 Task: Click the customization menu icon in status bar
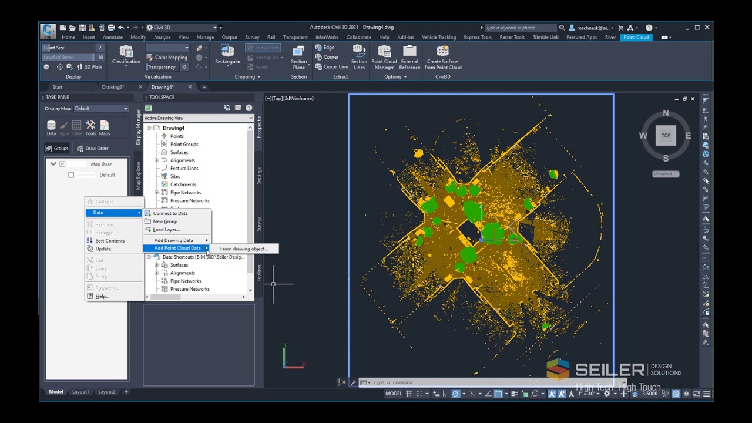707,394
